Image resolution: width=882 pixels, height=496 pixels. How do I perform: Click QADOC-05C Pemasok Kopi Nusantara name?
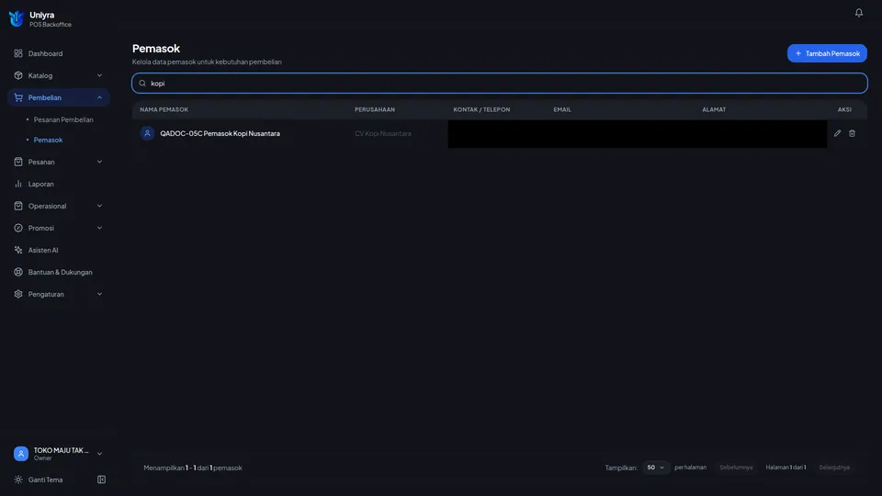220,133
